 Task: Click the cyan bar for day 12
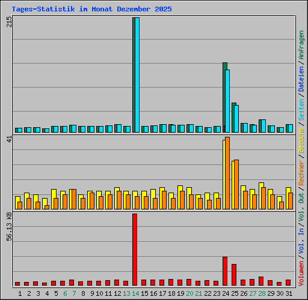pyautogui.click(x=119, y=128)
